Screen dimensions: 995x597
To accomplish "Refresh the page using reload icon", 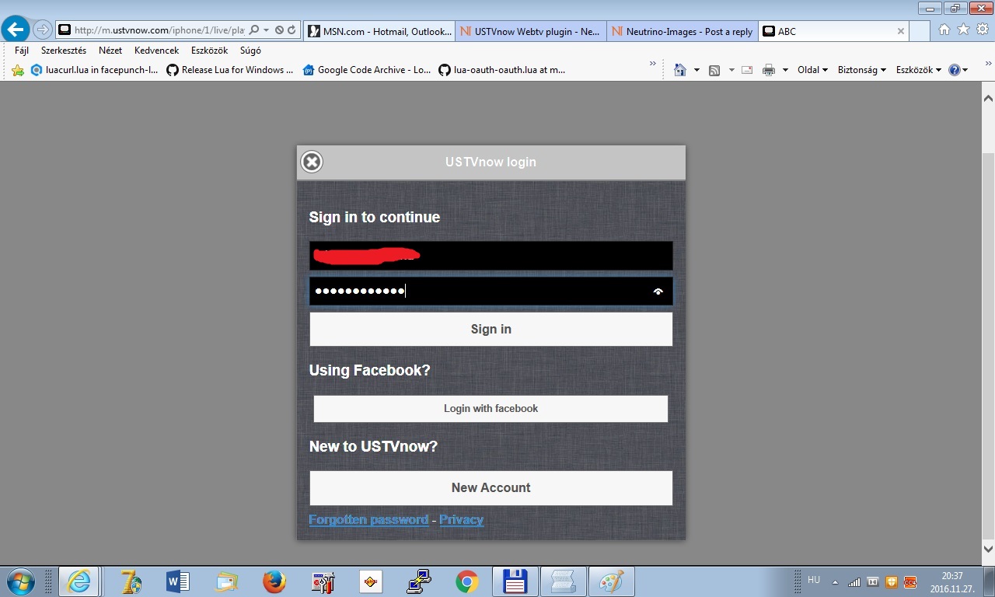I will pos(292,30).
